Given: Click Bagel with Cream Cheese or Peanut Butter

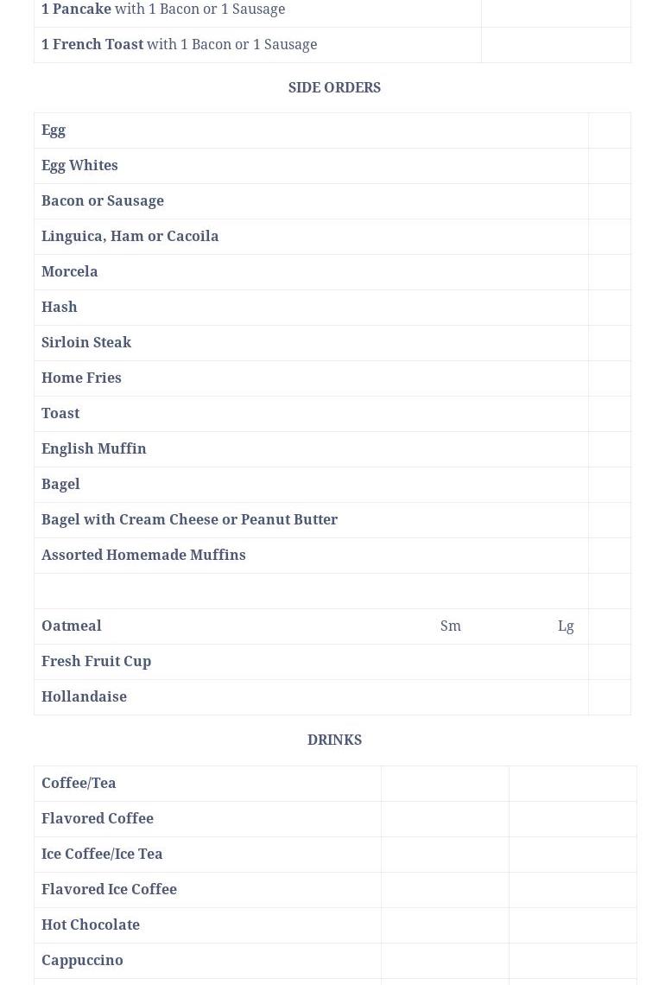Looking at the screenshot, I should [189, 519].
